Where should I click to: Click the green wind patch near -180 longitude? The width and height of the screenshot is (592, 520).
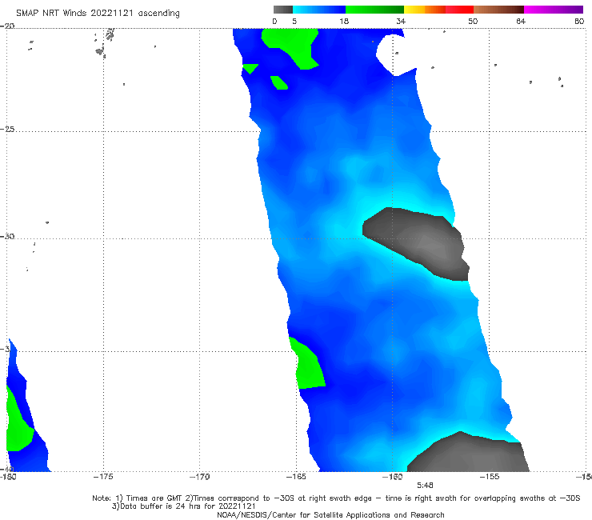coord(17,426)
